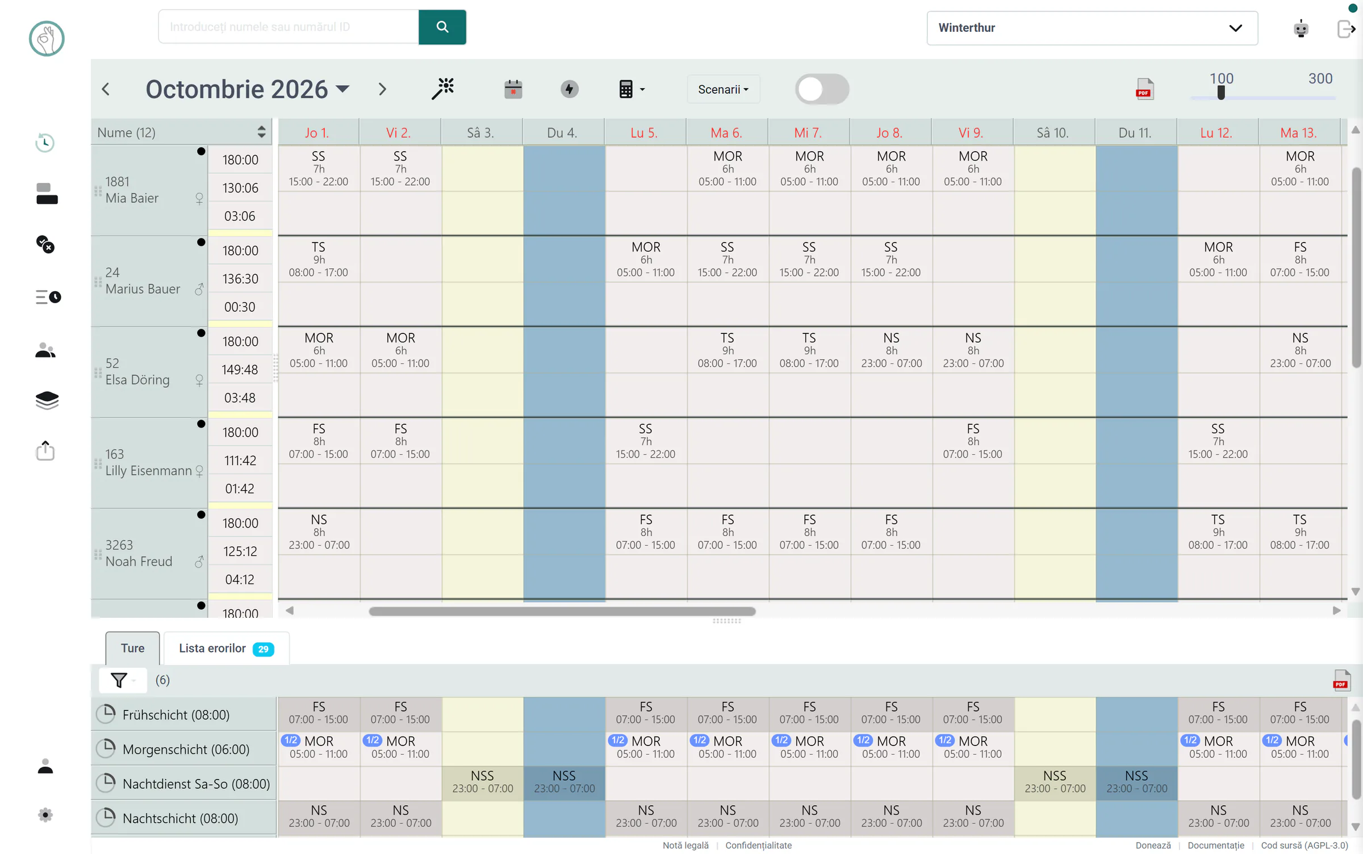The height and width of the screenshot is (854, 1363).
Task: Open the list with clock sidebar icon
Action: pyautogui.click(x=48, y=296)
